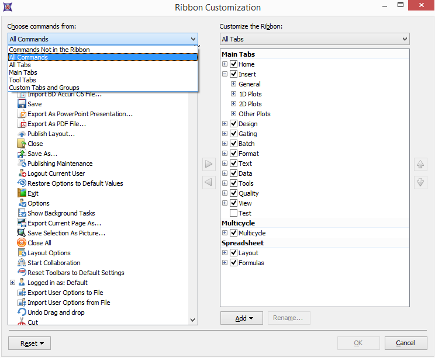
Task: Enable the Test tab checkbox
Action: [234, 213]
